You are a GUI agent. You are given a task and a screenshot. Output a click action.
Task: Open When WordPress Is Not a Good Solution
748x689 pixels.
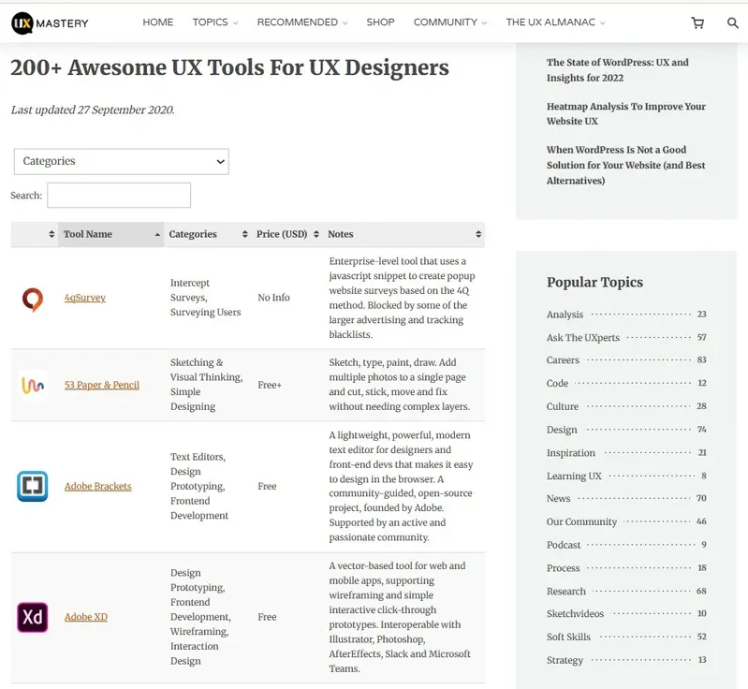[x=625, y=165]
